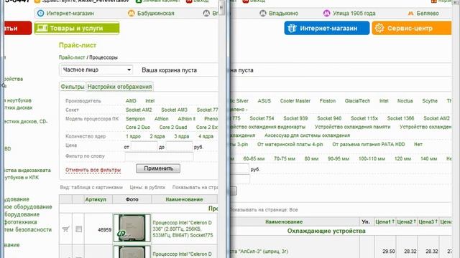Click laptop icon on Товары и услуги tab
The image size is (460, 258).
[x=42, y=28]
